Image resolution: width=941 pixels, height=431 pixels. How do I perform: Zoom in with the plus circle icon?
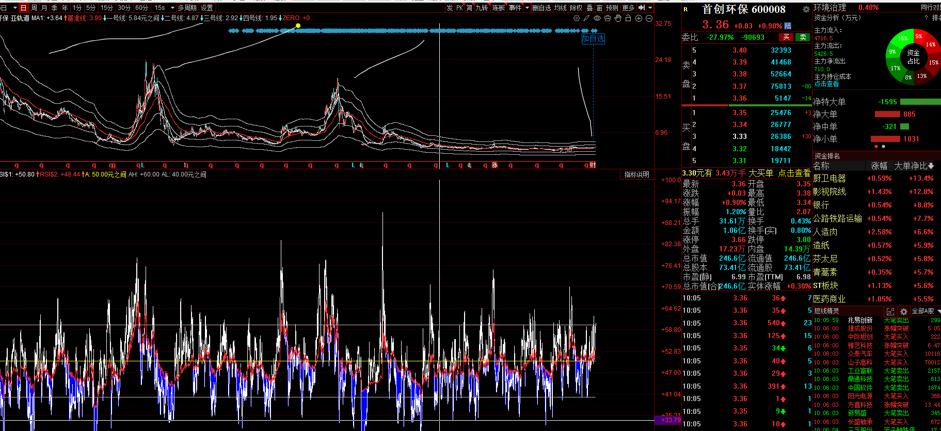pos(639,18)
